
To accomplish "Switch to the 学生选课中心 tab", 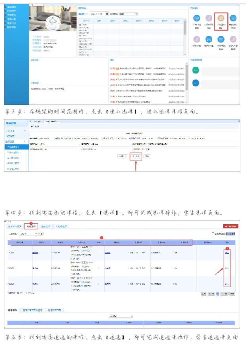I will pos(52,121).
